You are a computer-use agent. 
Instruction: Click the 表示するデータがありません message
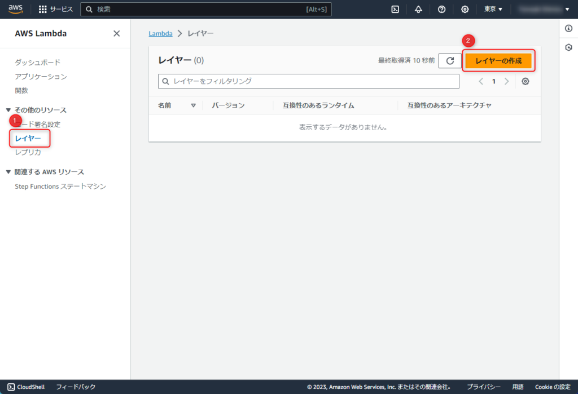(x=343, y=127)
